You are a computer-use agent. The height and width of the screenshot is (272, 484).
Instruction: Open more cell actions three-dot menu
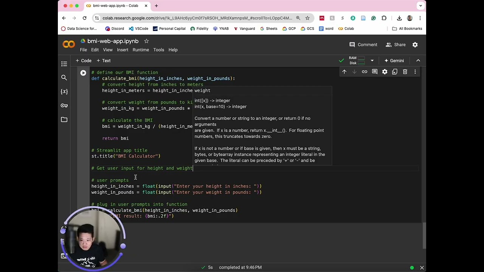click(415, 72)
